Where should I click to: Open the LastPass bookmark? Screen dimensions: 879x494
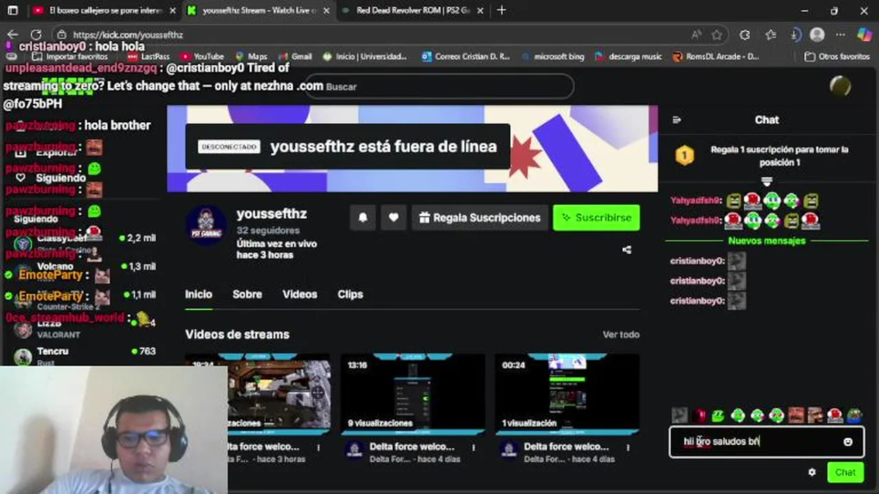click(148, 56)
